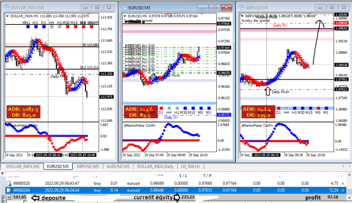Click the open time 2022.09.29 06:43:47
The image size is (352, 203).
pos(62,183)
